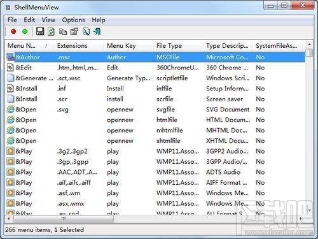
Task: Click the IE icon of the xhtmlfile row
Action: [10, 140]
